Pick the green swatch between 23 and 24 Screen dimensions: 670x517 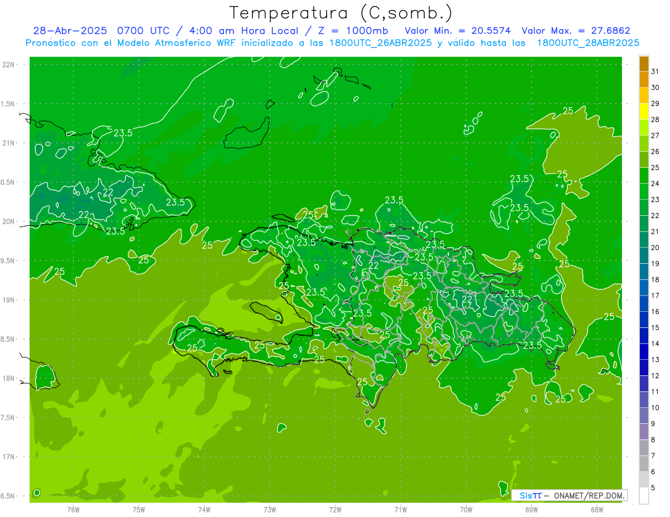tap(644, 191)
